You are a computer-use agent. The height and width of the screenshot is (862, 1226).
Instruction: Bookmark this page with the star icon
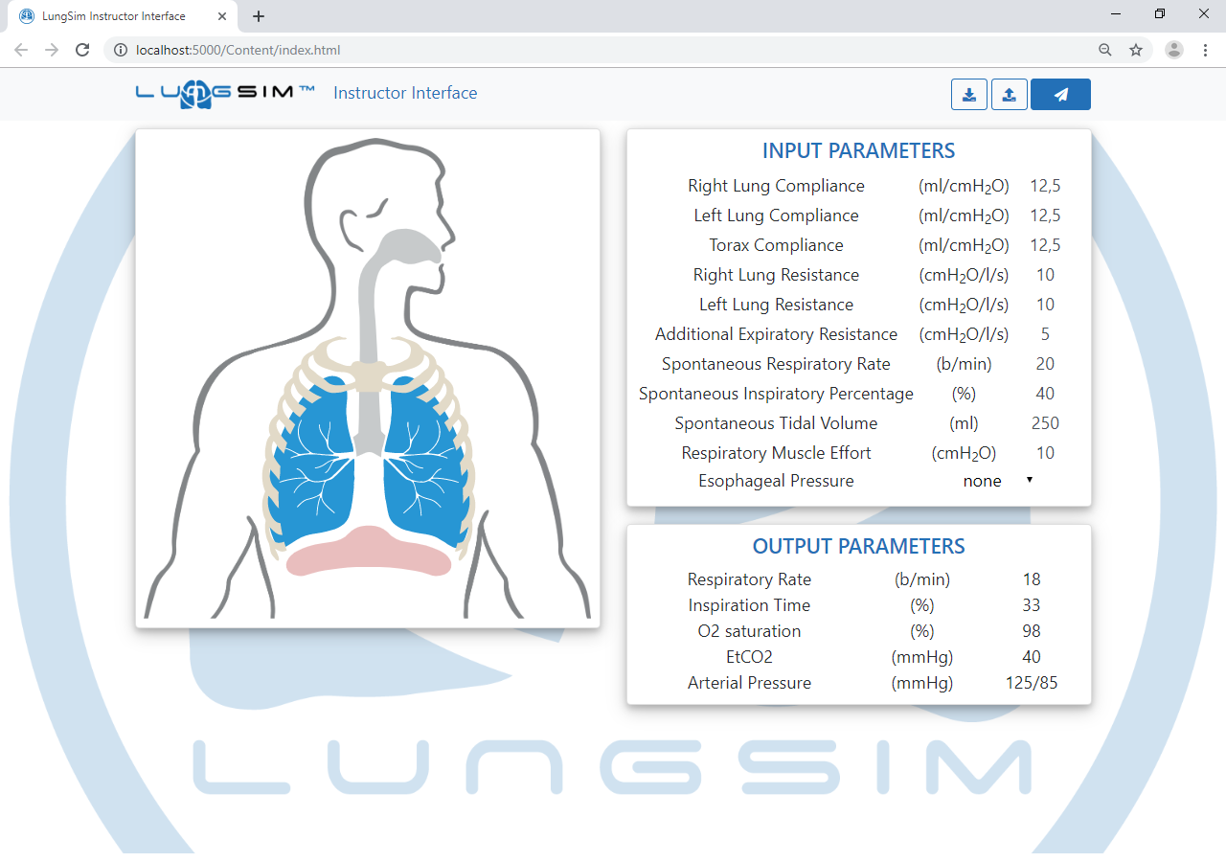click(x=1136, y=50)
